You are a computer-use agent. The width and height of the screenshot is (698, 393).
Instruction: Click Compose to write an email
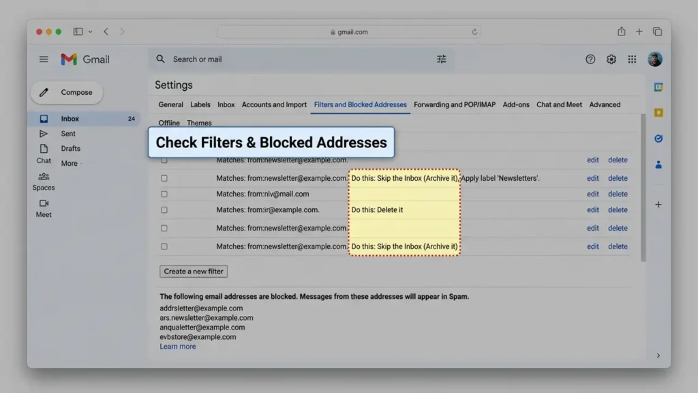point(67,92)
